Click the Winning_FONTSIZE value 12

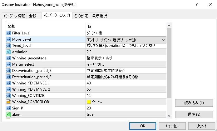(x=89, y=96)
